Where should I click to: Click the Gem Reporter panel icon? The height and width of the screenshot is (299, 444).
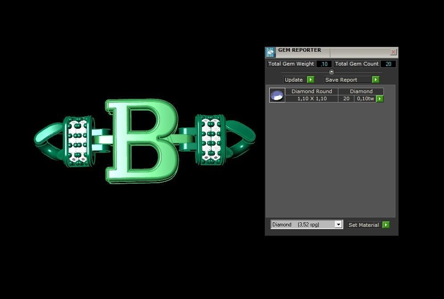click(270, 53)
